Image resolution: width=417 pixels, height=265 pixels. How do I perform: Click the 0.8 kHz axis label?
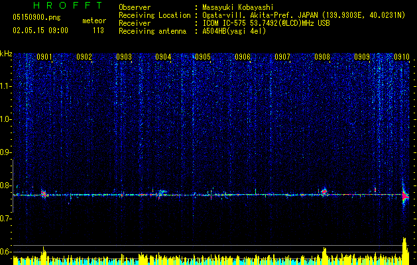(x=5, y=185)
